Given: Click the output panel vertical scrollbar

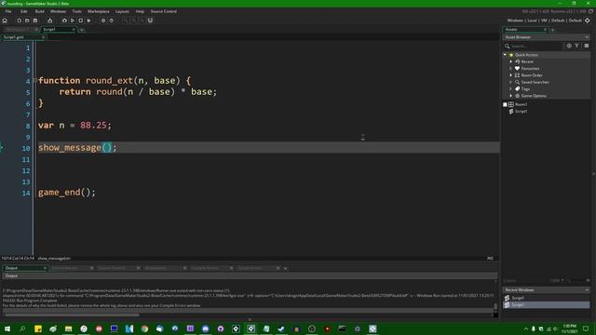Looking at the screenshot, I should (x=495, y=306).
